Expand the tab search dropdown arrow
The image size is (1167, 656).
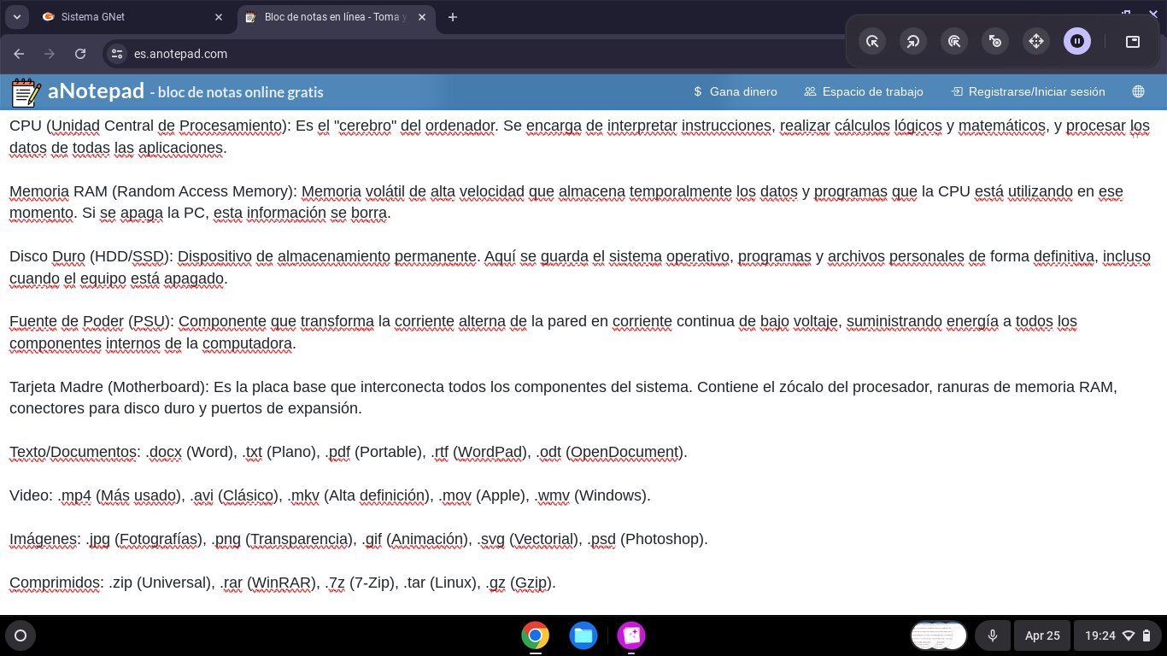[x=16, y=17]
